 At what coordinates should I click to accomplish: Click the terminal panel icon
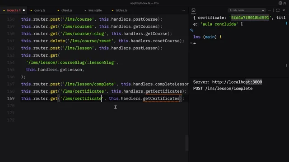(193, 10)
